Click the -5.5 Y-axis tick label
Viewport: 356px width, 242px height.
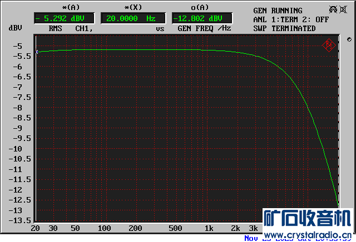tap(22, 57)
